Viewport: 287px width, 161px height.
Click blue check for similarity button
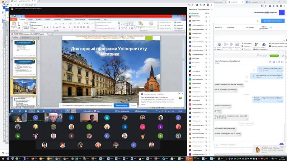pos(273,21)
